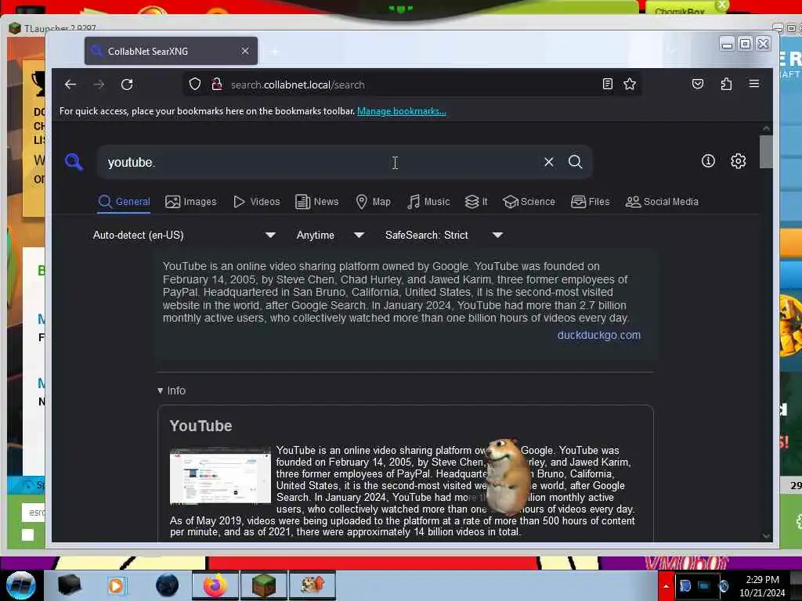Image resolution: width=802 pixels, height=601 pixels.
Task: Open the black box taskbar icon
Action: pos(69,585)
